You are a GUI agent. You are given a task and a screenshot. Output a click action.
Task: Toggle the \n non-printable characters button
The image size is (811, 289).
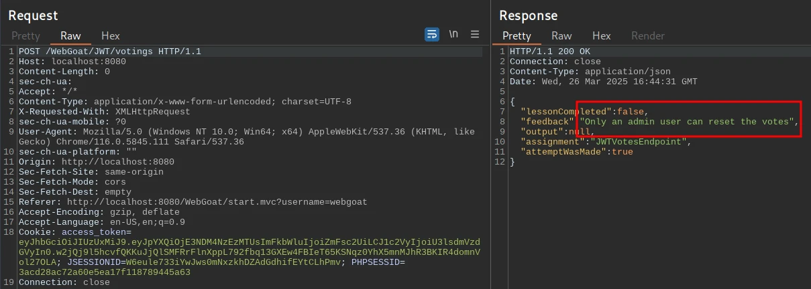(453, 35)
